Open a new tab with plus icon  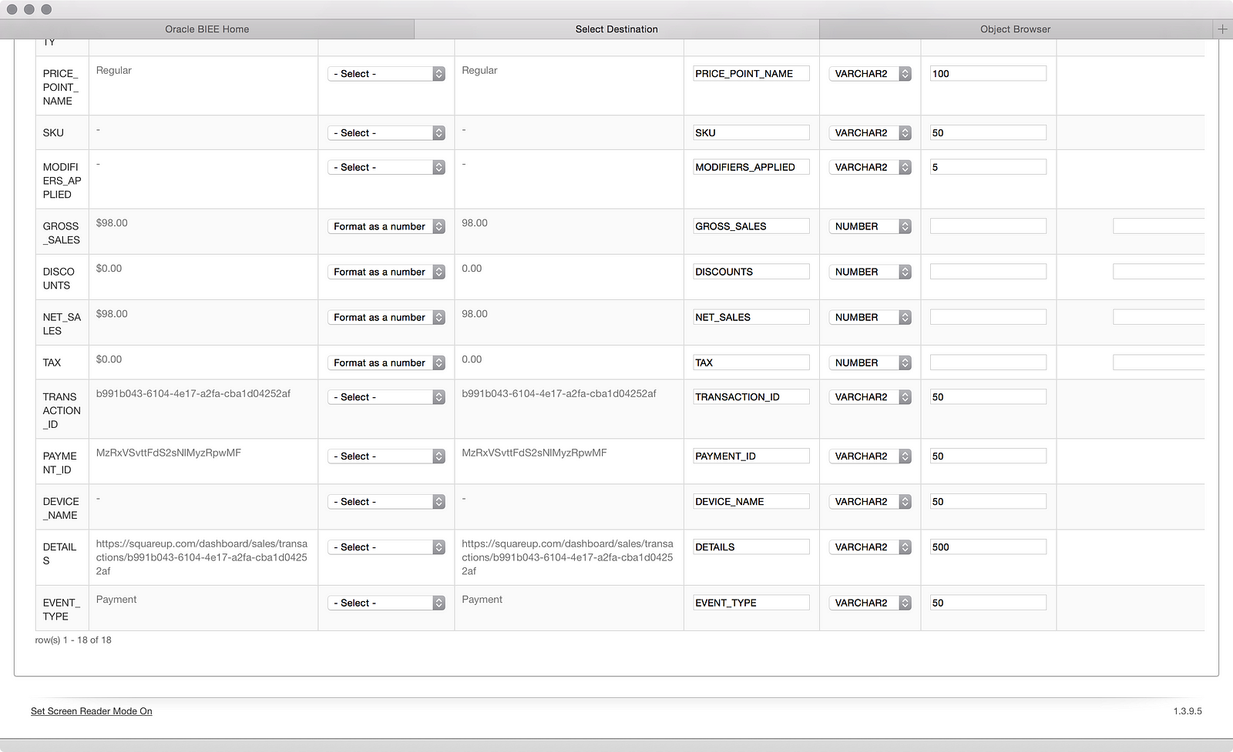(x=1222, y=29)
